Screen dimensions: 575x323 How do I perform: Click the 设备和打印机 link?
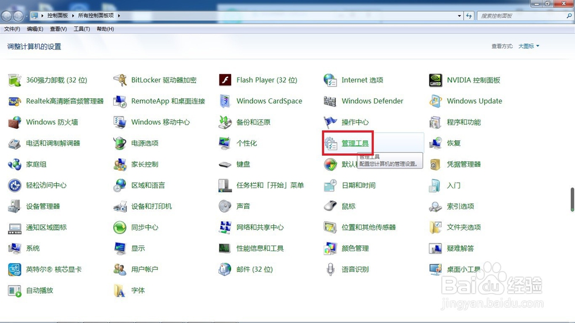[151, 206]
